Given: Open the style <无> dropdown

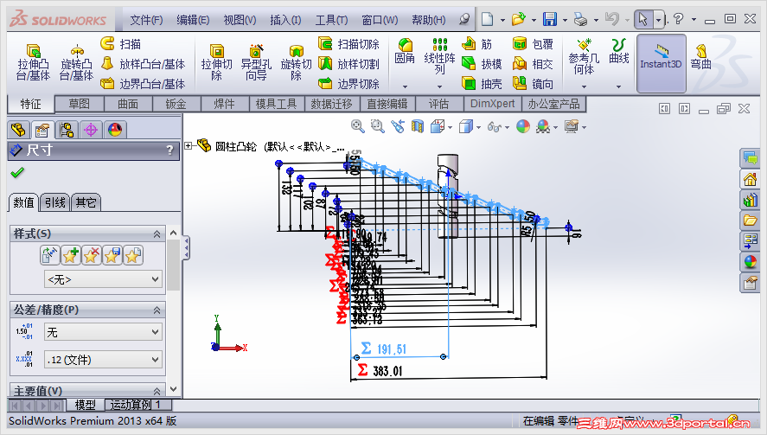Looking at the screenshot, I should pos(103,279).
